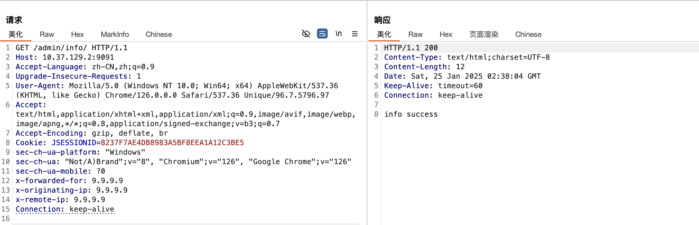Toggle the \n newline display button
This screenshot has width=699, height=225.
coord(339,34)
